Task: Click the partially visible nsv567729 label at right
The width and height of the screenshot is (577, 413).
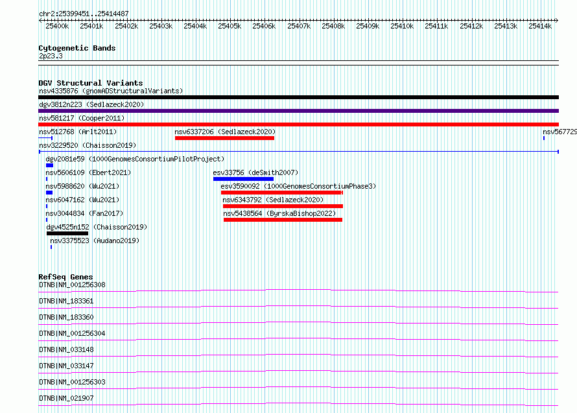Action: [559, 132]
